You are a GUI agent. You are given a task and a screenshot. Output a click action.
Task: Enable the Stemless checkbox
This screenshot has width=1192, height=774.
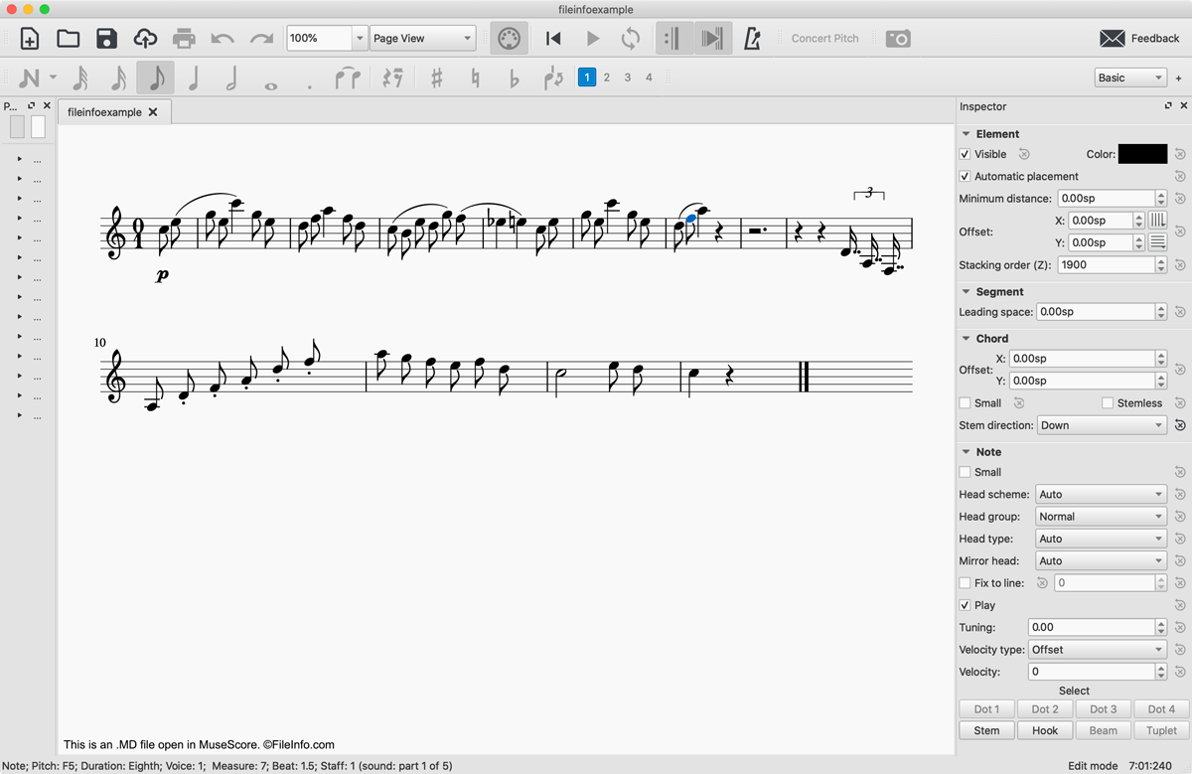coord(1108,403)
